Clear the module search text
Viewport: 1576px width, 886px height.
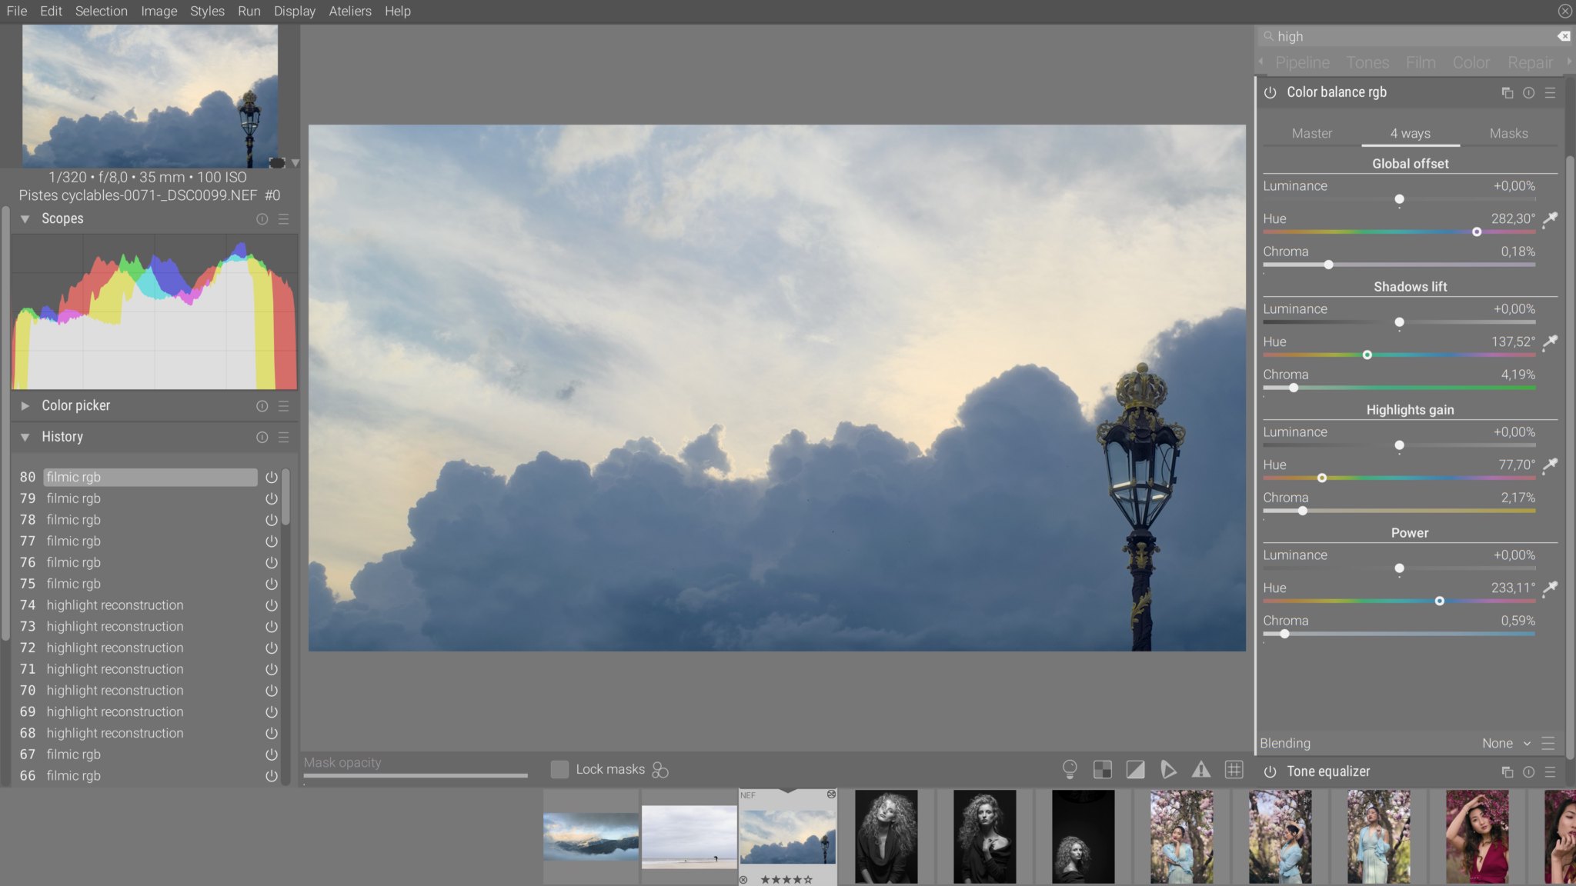(1564, 36)
